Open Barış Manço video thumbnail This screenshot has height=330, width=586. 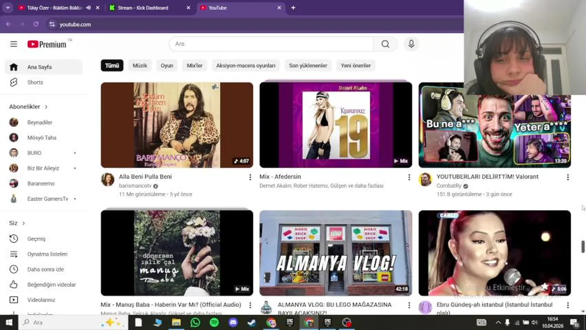coord(177,125)
